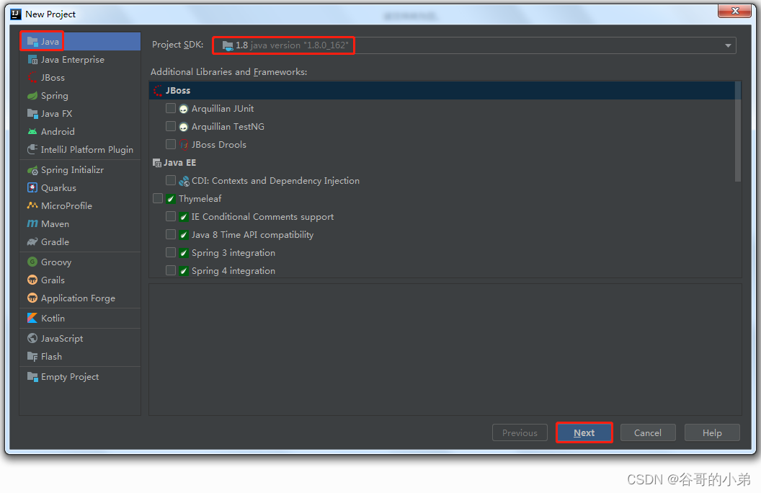Click the Spring Initializr icon
Viewport: 761px width, 493px height.
(x=32, y=170)
